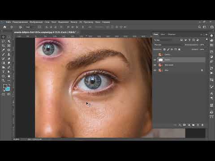The height and width of the screenshot is (161, 215).
Task: Set the cyan background color swatch
Action: click(8, 89)
